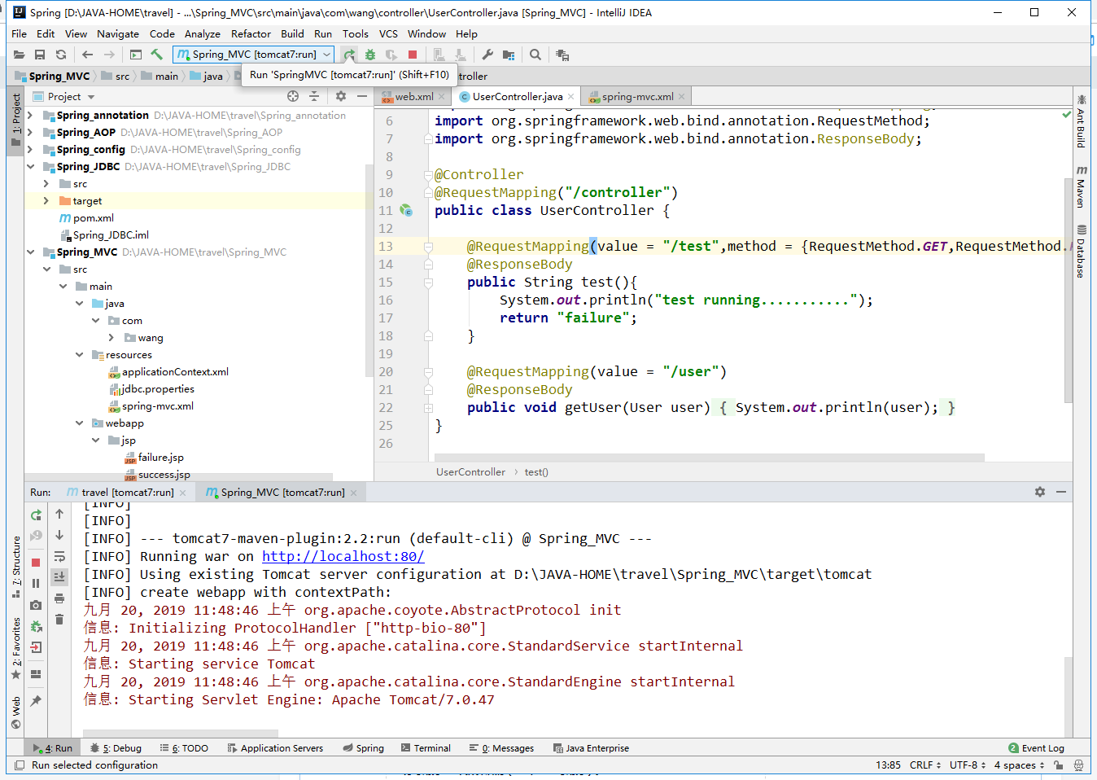This screenshot has height=780, width=1097.
Task: Start debugging with the green bug icon
Action: click(x=370, y=55)
